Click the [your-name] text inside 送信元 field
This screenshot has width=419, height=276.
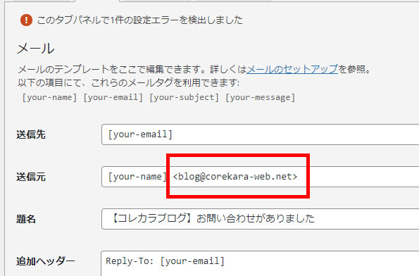tap(137, 177)
